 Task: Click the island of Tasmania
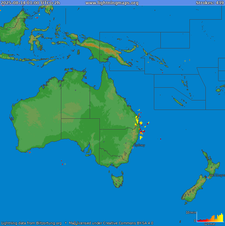(x=117, y=181)
